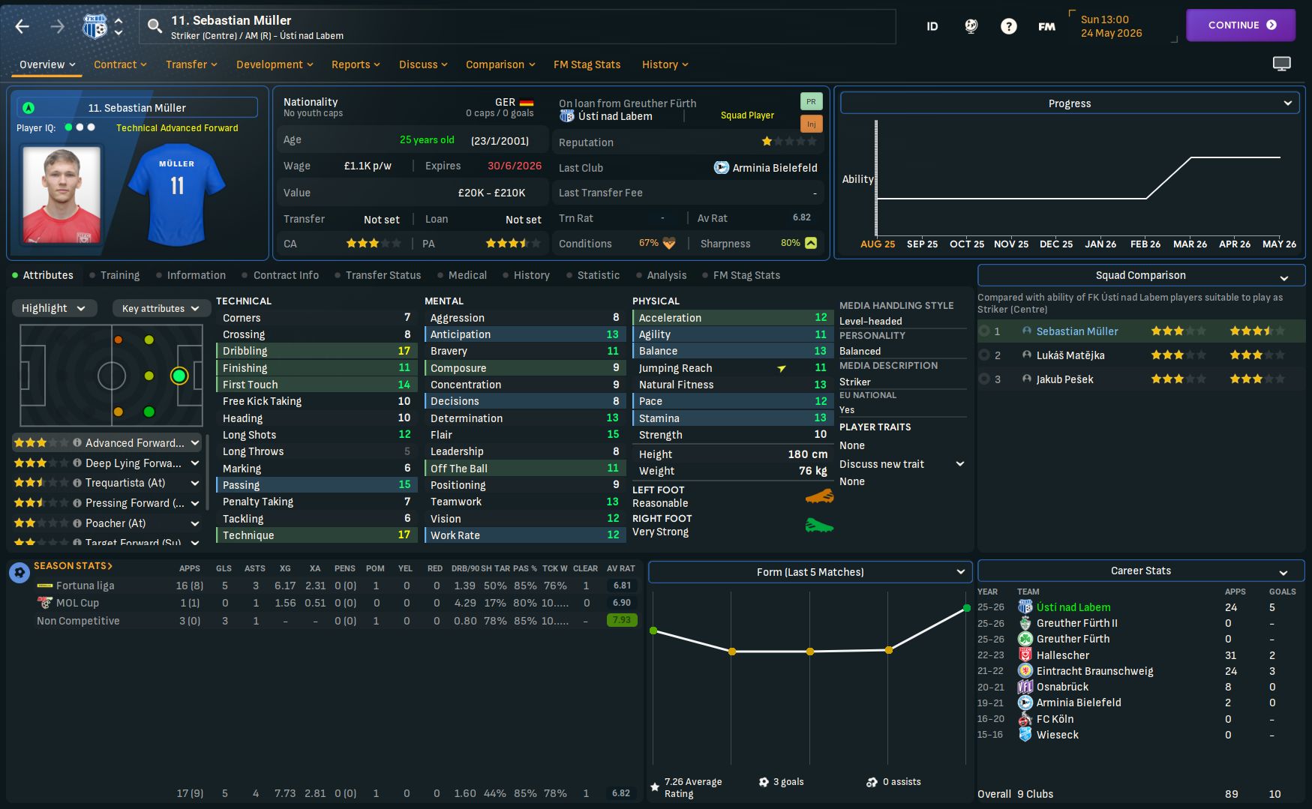Select the yellow-green AM left position dot
Viewport: 1312px width, 809px height.
point(149,340)
